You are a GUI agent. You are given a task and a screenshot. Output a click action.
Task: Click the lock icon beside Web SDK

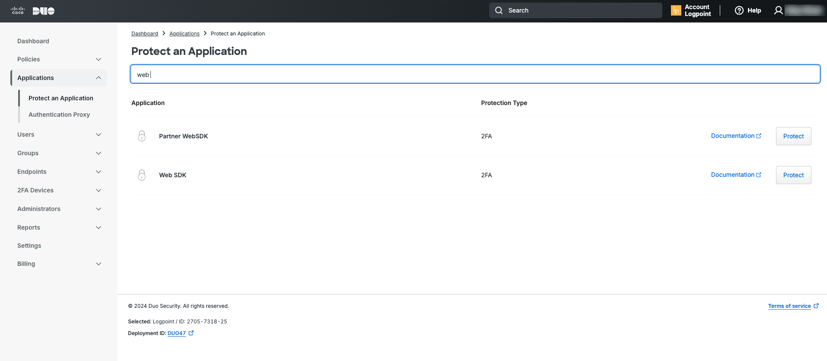[142, 175]
